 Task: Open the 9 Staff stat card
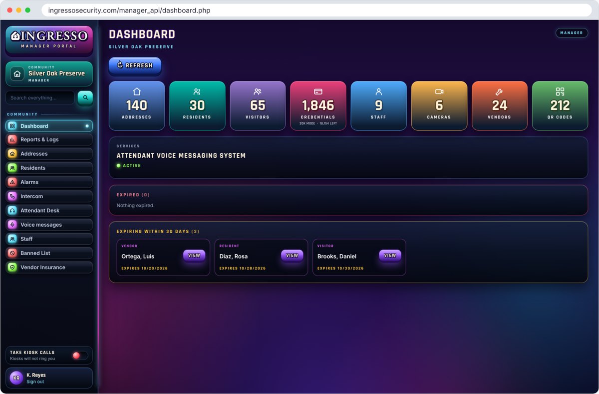coord(378,106)
